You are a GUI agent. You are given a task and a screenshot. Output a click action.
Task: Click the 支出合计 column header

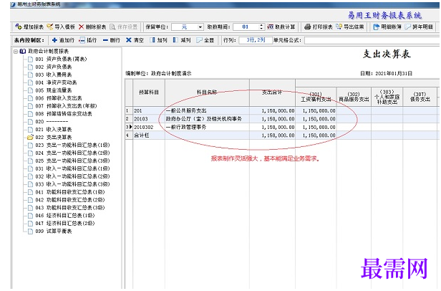pyautogui.click(x=272, y=92)
